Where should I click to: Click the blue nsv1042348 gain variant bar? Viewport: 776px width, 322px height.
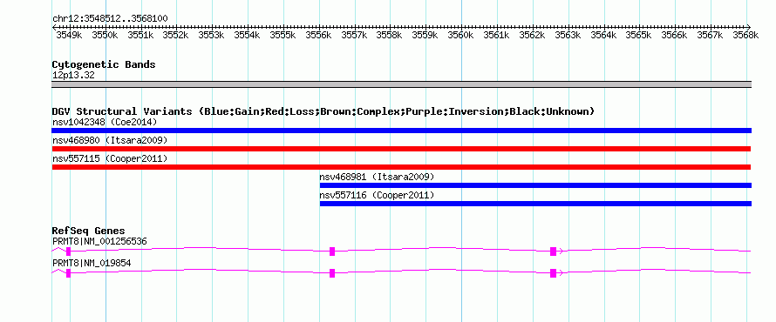click(x=401, y=131)
